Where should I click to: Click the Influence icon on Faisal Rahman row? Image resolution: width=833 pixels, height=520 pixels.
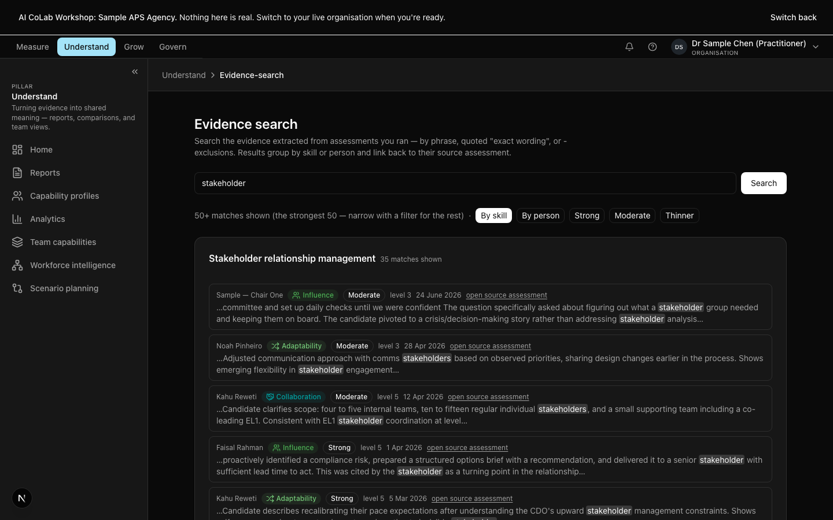click(276, 448)
